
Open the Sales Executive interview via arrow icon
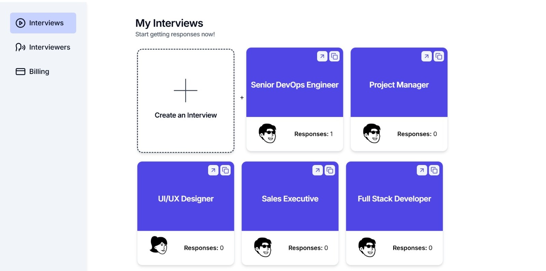317,170
